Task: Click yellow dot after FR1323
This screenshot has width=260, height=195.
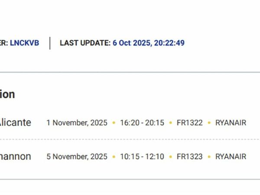Action: [209, 157]
